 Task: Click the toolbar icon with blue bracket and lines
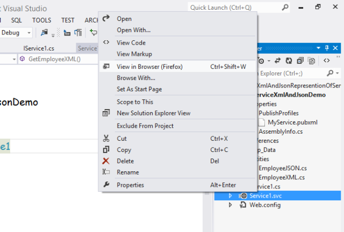click(78, 33)
